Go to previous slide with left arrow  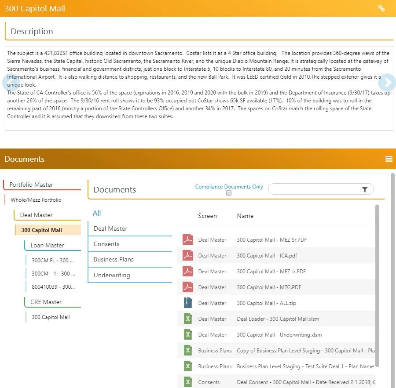pos(11,82)
